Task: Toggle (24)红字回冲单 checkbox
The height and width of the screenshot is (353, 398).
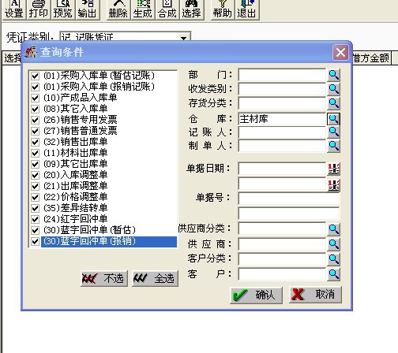Action: (x=35, y=219)
